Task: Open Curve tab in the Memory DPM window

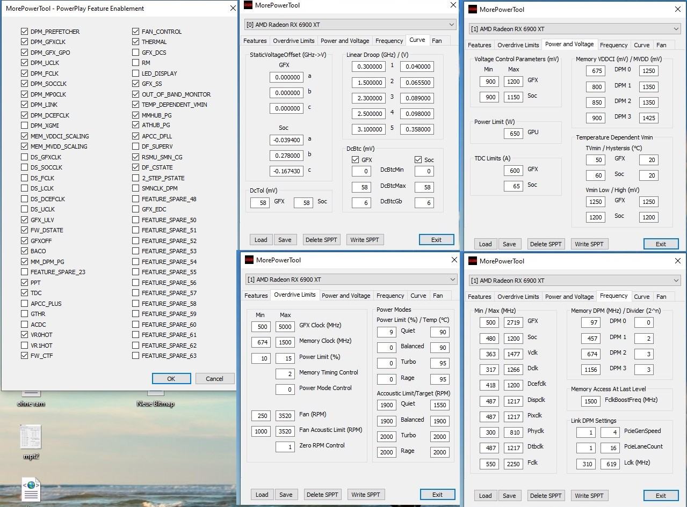Action: click(x=642, y=297)
